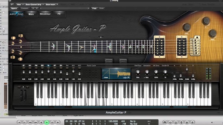
Task: Click the NS1 volume slider handle
Action: pos(73,71)
